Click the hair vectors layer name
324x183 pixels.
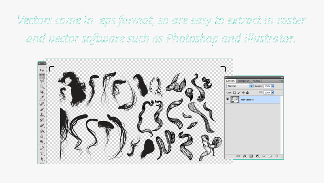point(247,100)
